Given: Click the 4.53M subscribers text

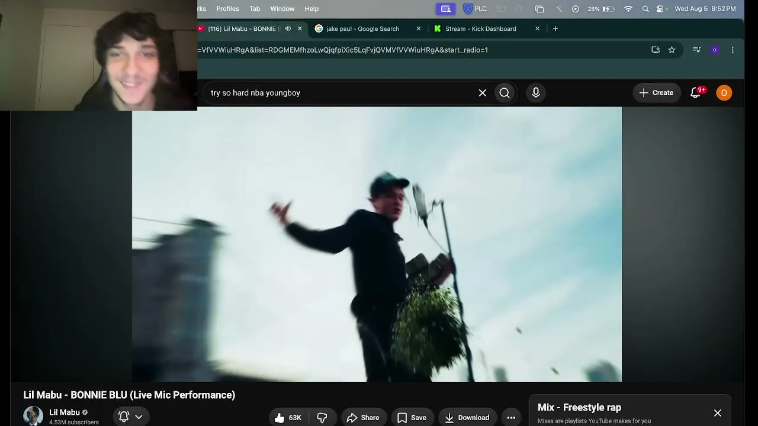Looking at the screenshot, I should tap(74, 422).
